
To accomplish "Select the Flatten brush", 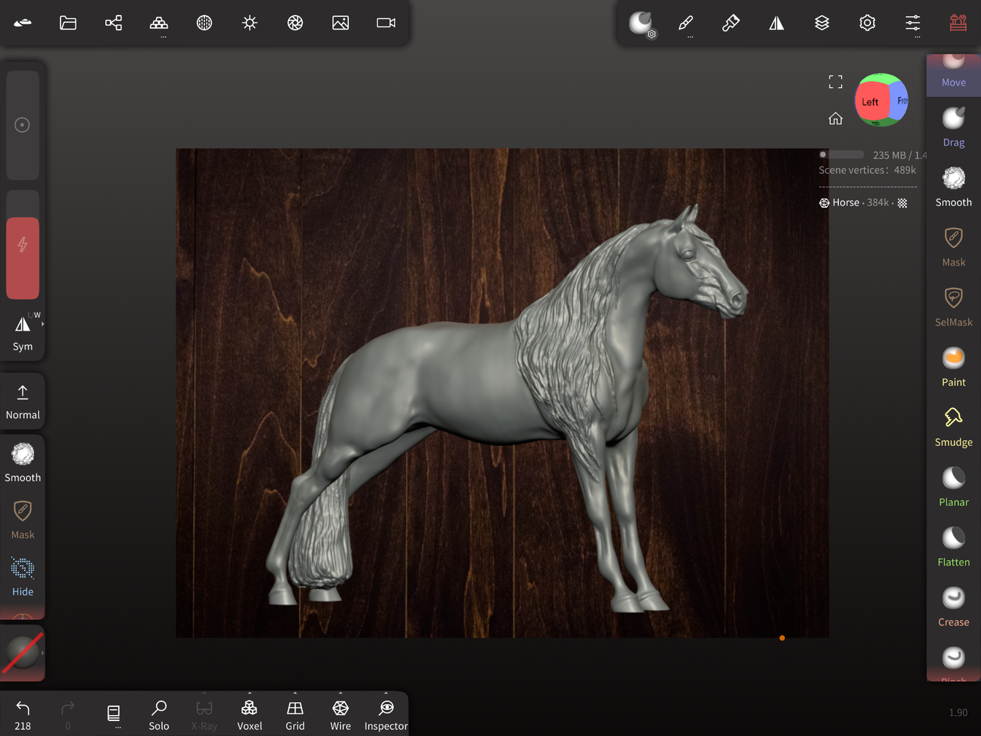I will pos(953,547).
